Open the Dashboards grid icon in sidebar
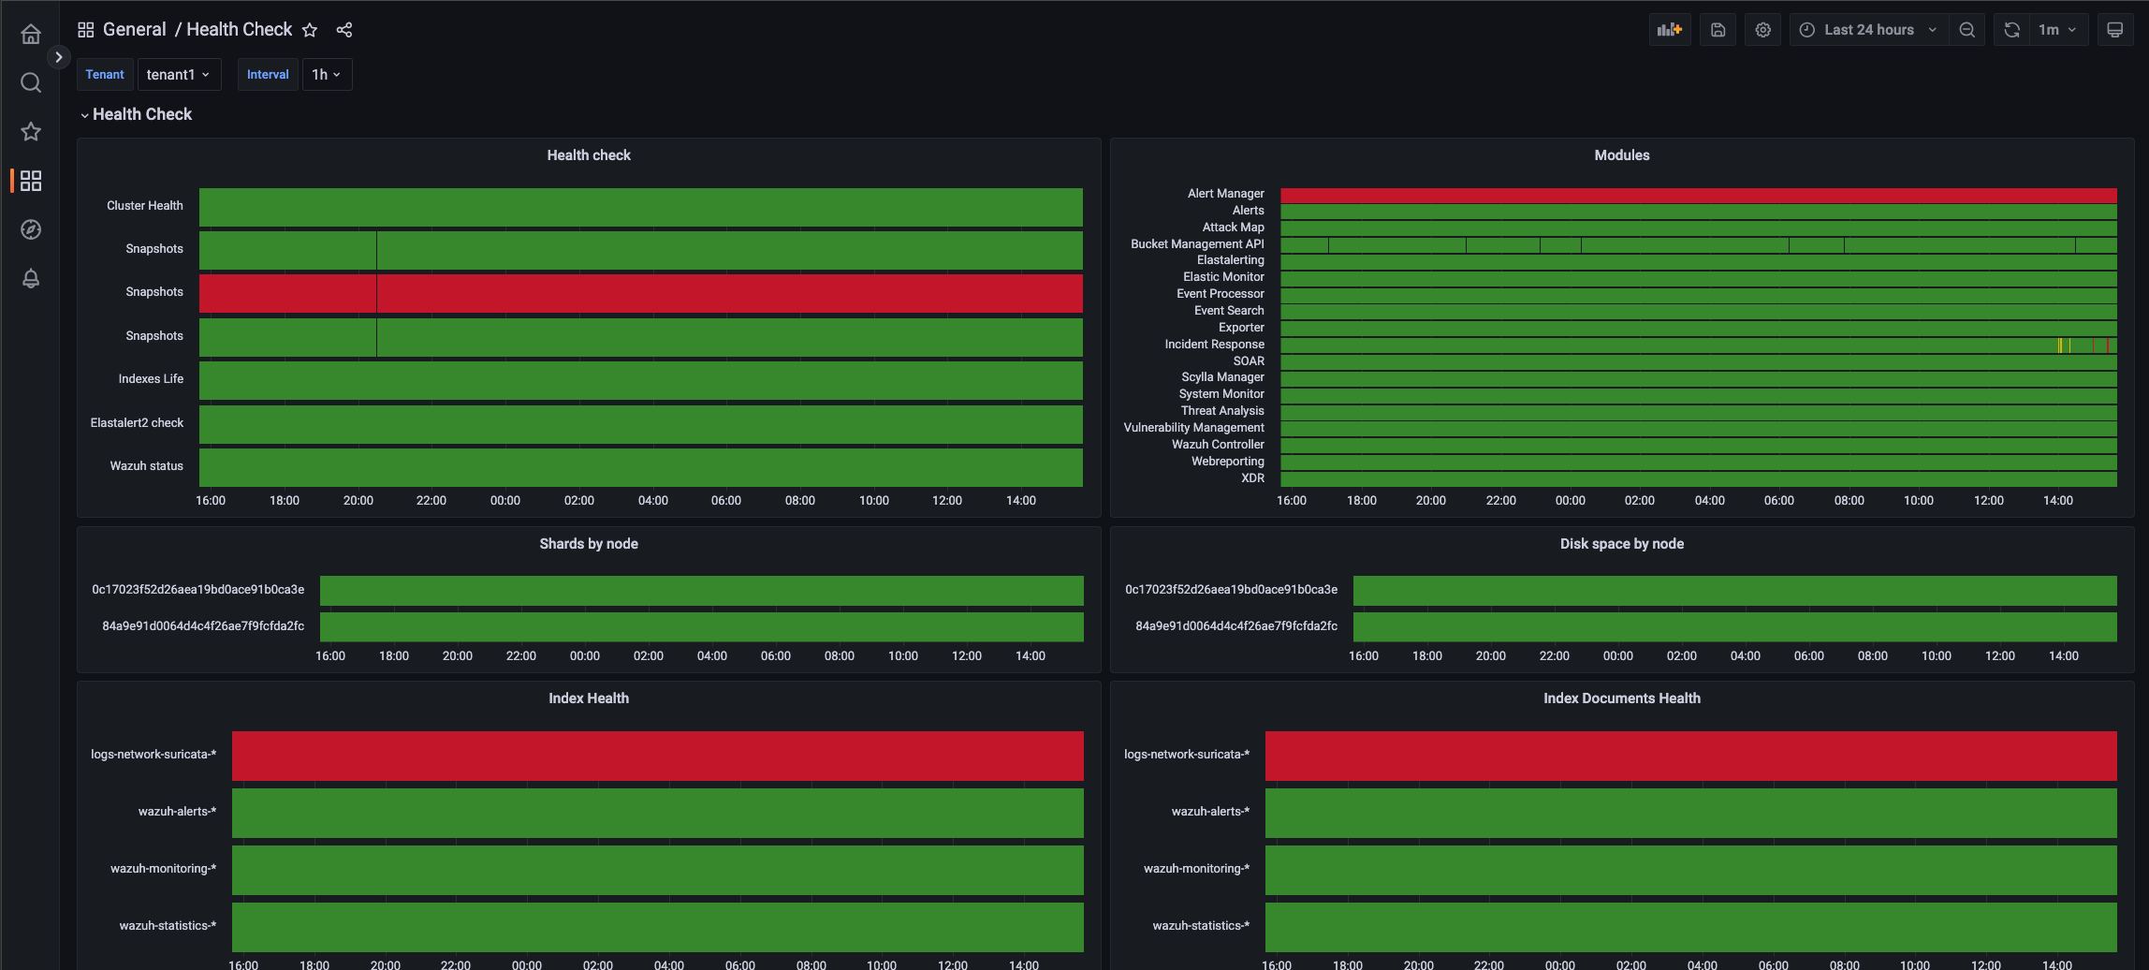Viewport: 2149px width, 970px height. pyautogui.click(x=31, y=181)
